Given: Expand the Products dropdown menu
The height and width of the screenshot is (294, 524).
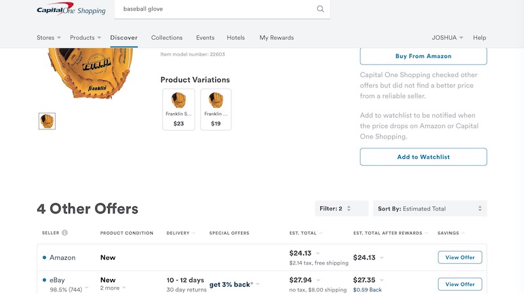Looking at the screenshot, I should (x=86, y=38).
